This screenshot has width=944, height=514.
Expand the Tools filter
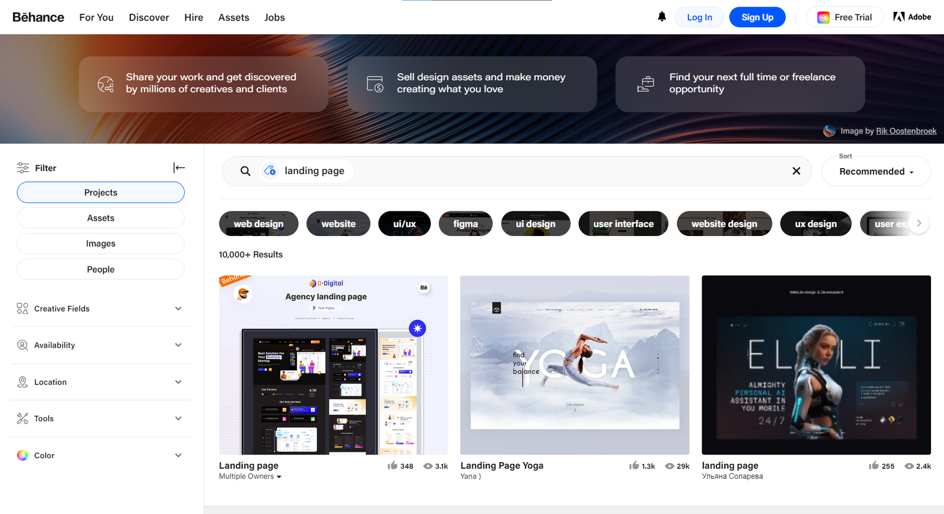click(101, 418)
